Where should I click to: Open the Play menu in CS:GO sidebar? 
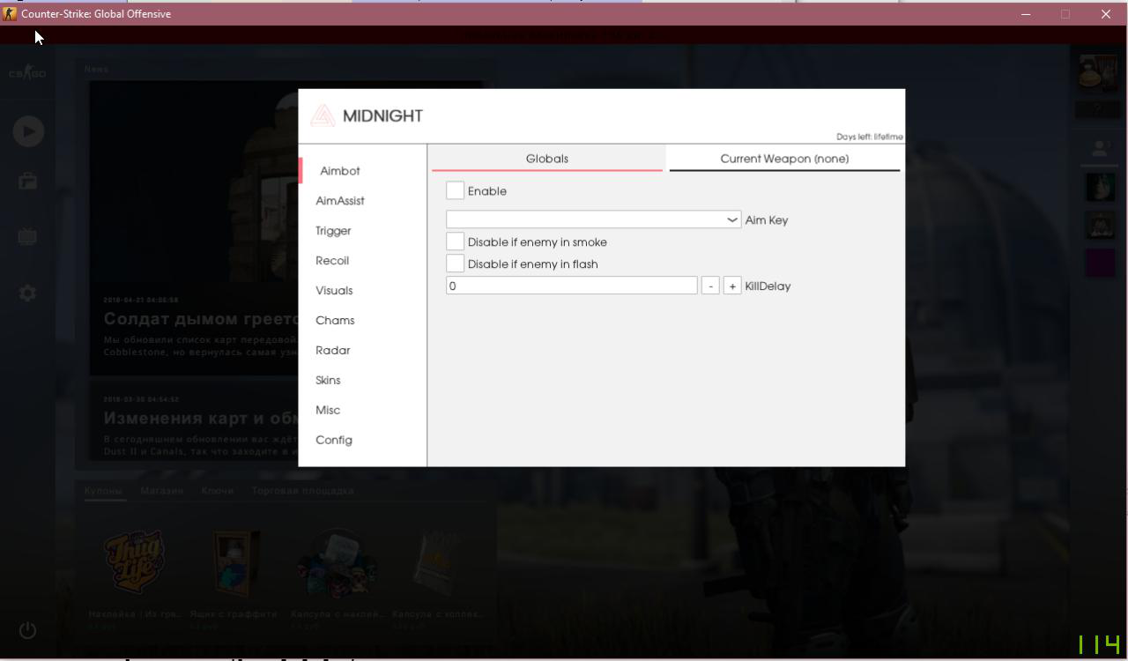pos(28,131)
